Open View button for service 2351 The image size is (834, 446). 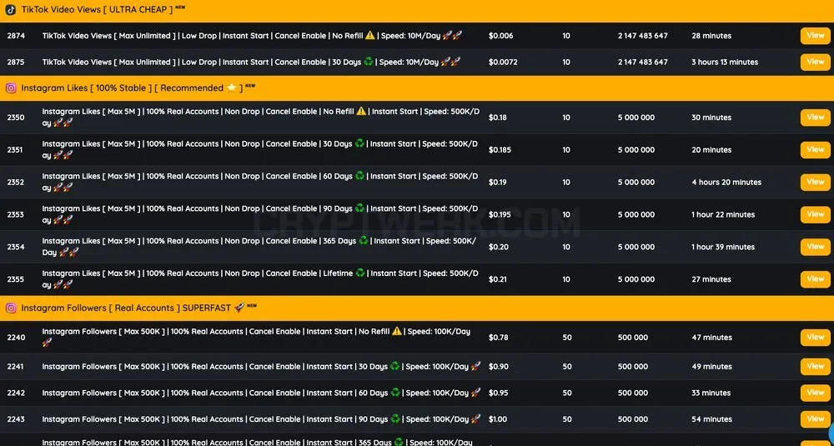click(x=816, y=150)
